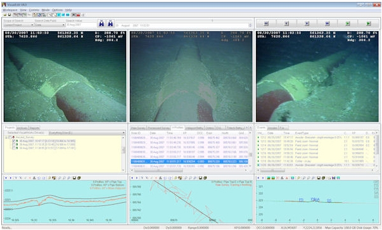Click the save disk icon in middle chart toolbar
The width and height of the screenshot is (382, 230).
[x=200, y=178]
